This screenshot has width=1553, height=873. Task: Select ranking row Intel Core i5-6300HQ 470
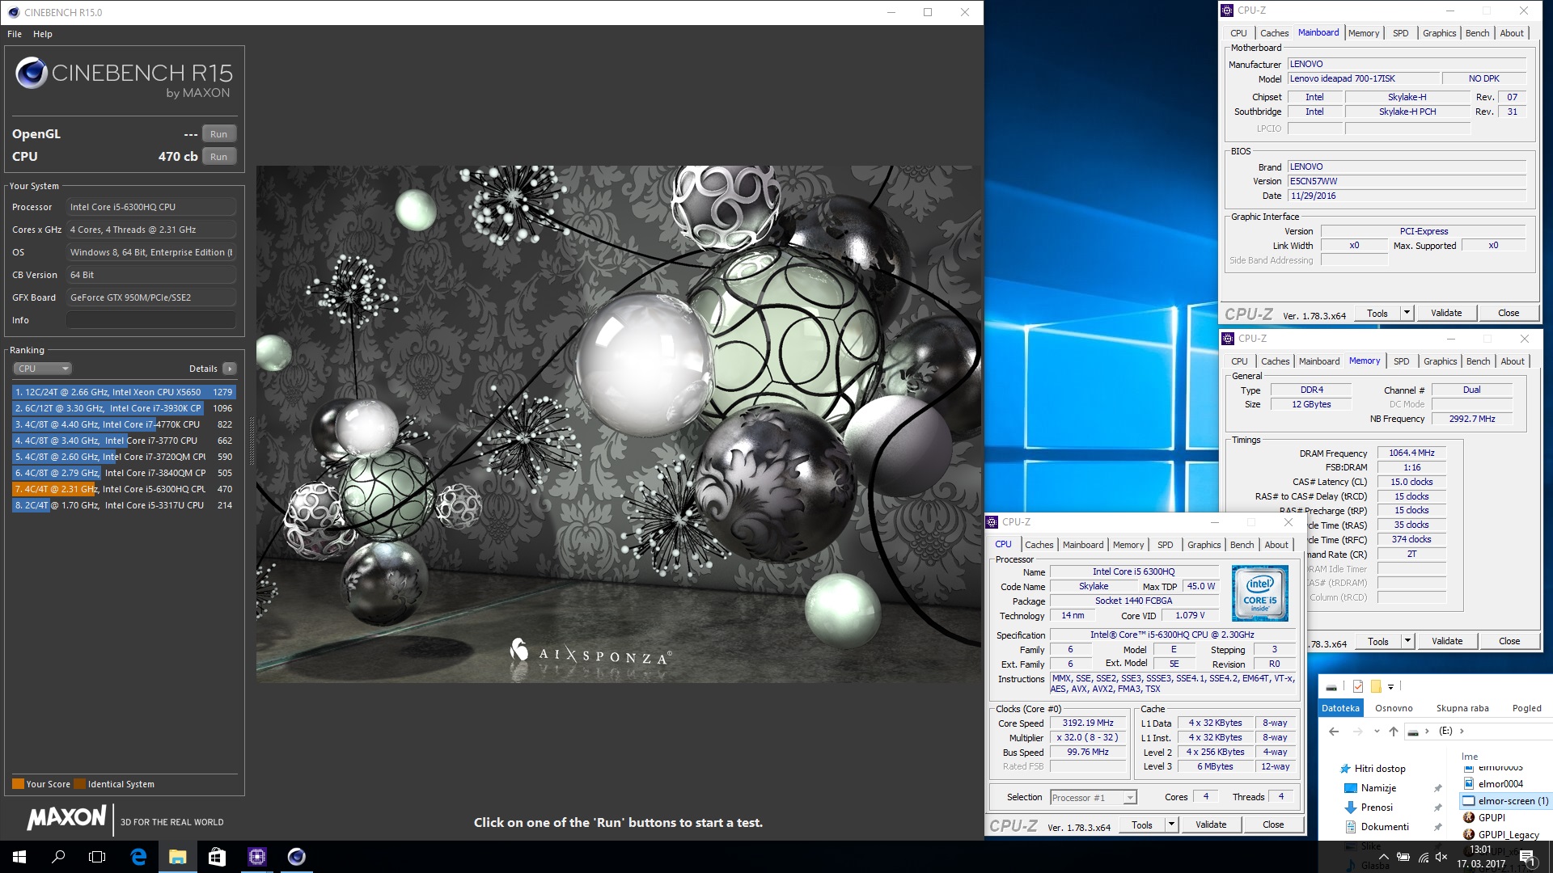pos(124,489)
